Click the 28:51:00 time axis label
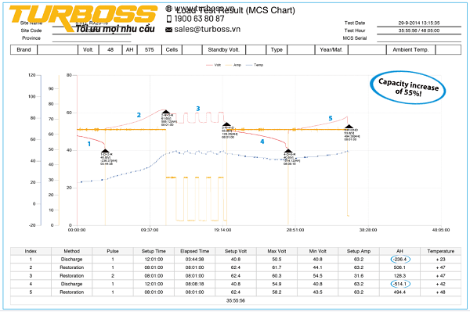The image size is (470, 312). click(x=295, y=230)
